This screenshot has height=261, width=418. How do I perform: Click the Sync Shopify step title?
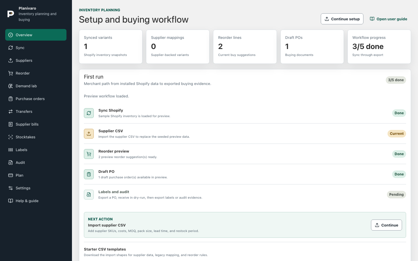(x=111, y=110)
